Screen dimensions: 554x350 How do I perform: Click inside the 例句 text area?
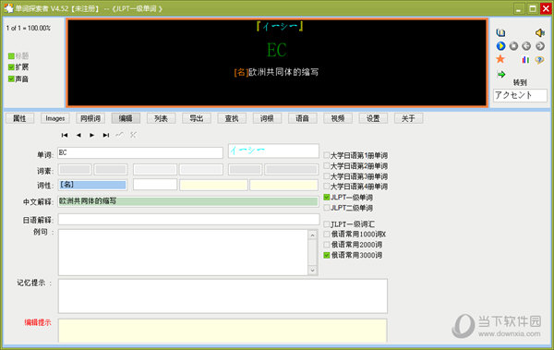183,252
